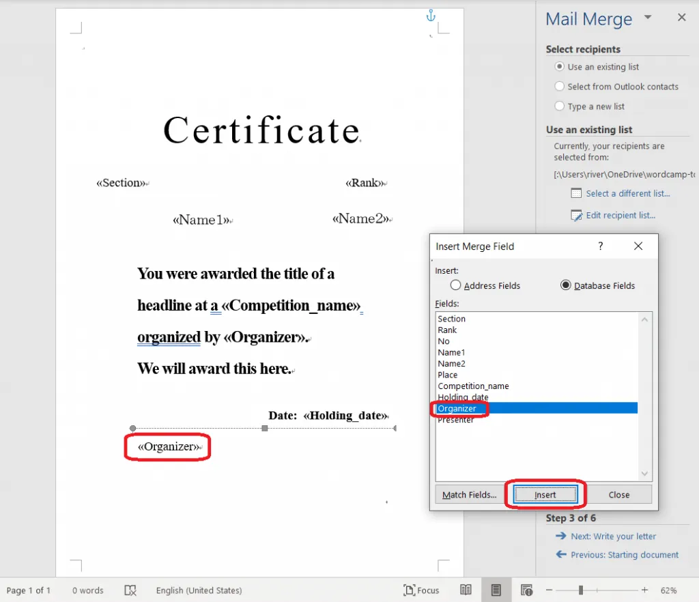Image resolution: width=699 pixels, height=602 pixels.
Task: Click the zoom out minus icon
Action: (x=548, y=590)
